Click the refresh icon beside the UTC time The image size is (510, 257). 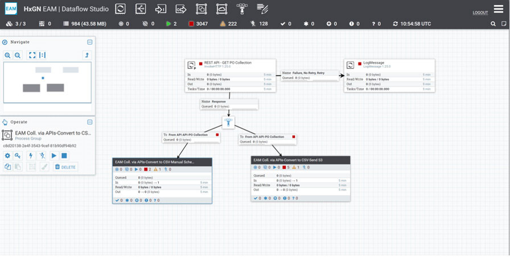click(396, 24)
